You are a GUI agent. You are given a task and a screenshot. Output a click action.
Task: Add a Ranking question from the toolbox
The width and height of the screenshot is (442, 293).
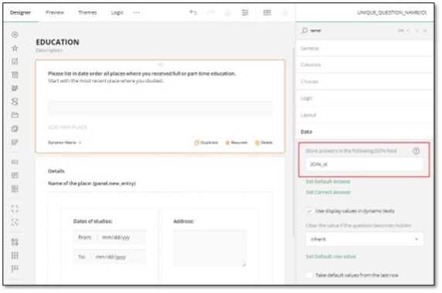coord(15,143)
